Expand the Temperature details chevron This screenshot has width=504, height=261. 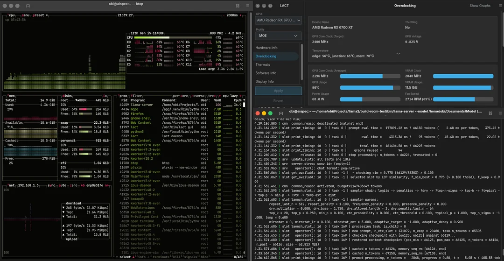click(398, 53)
